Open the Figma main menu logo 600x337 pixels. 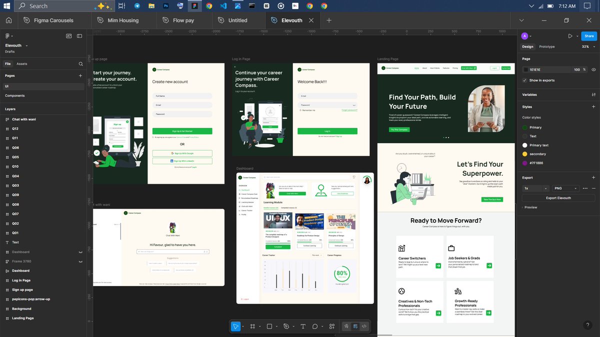pyautogui.click(x=7, y=36)
